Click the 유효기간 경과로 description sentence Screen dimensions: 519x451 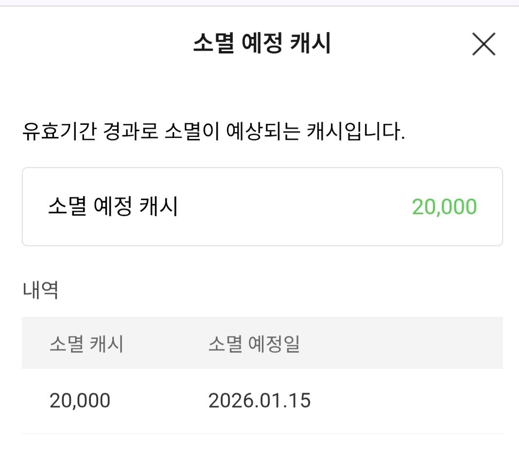pos(214,132)
